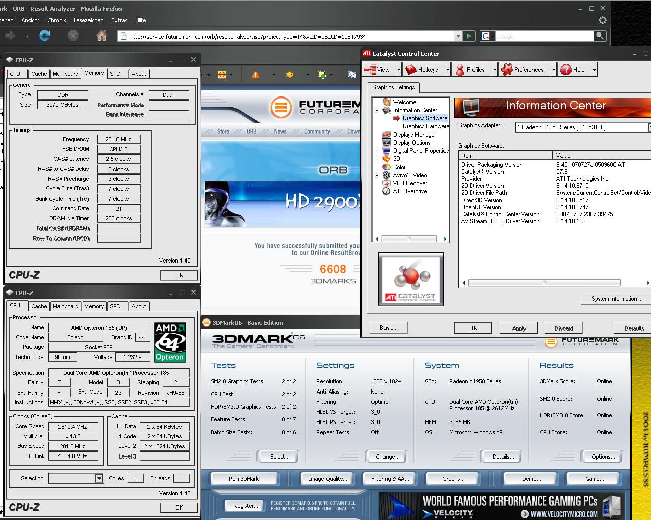Click the View button in Catalyst Control Center

pos(379,70)
